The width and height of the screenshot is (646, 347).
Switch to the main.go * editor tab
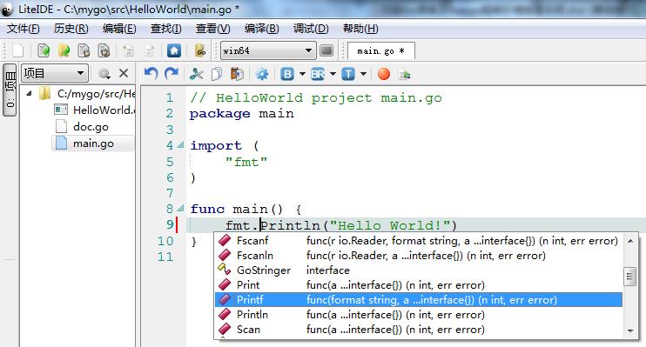pyautogui.click(x=381, y=51)
